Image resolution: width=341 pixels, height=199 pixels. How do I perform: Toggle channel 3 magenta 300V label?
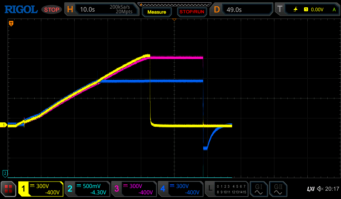point(134,189)
